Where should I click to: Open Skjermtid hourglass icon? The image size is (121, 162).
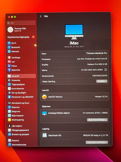[9, 70]
